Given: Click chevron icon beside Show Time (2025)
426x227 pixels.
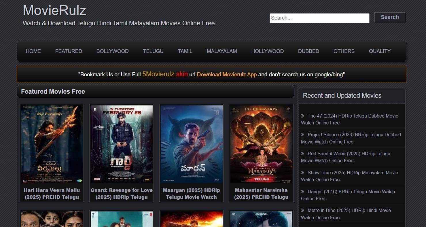Looking at the screenshot, I should coord(303,173).
